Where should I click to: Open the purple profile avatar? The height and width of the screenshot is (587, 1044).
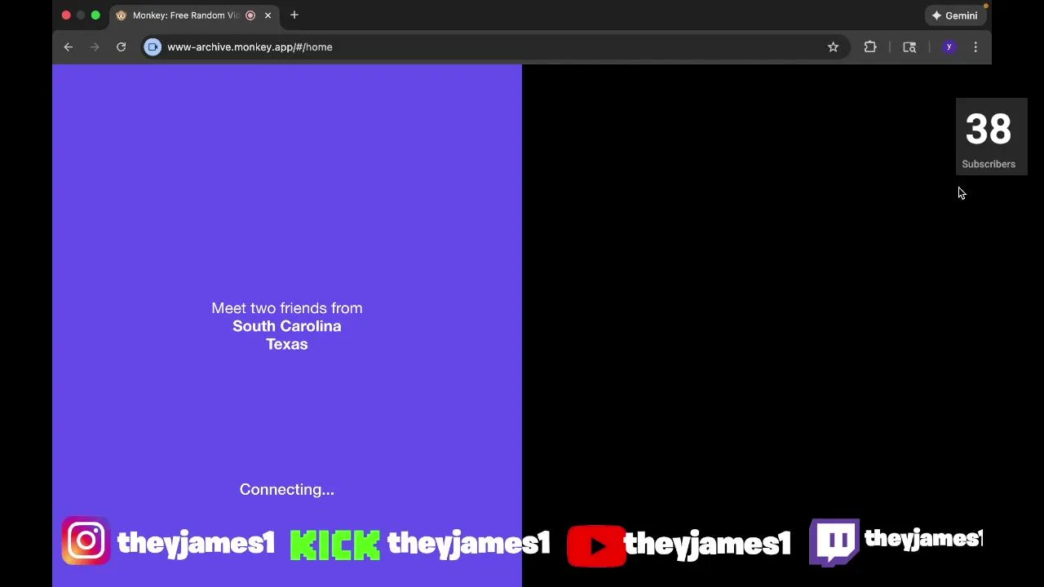pyautogui.click(x=949, y=47)
